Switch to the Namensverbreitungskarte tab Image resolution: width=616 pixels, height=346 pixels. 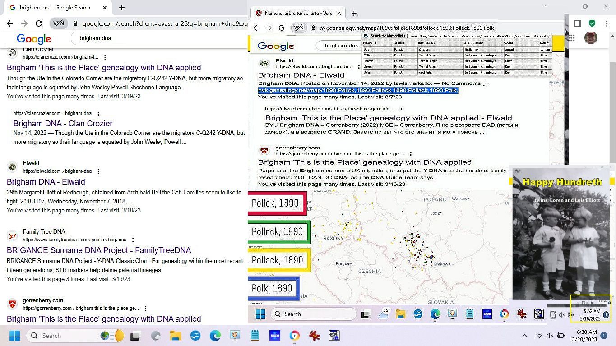coord(298,14)
